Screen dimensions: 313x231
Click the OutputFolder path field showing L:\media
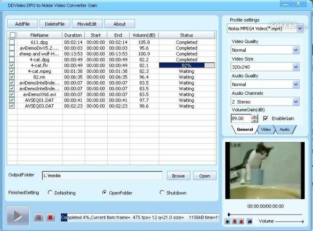click(x=102, y=176)
